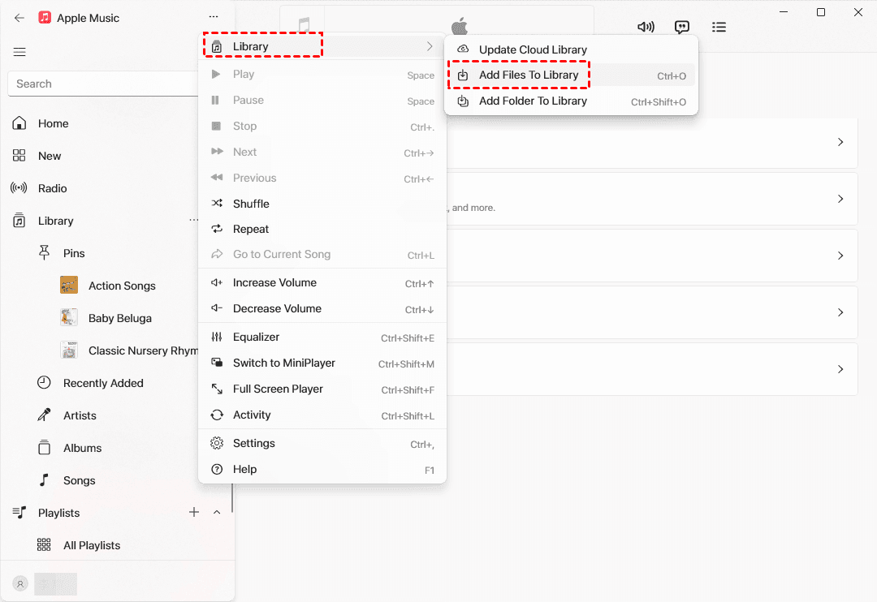Image resolution: width=877 pixels, height=602 pixels.
Task: Click the gear icon beside Settings
Action: (217, 443)
